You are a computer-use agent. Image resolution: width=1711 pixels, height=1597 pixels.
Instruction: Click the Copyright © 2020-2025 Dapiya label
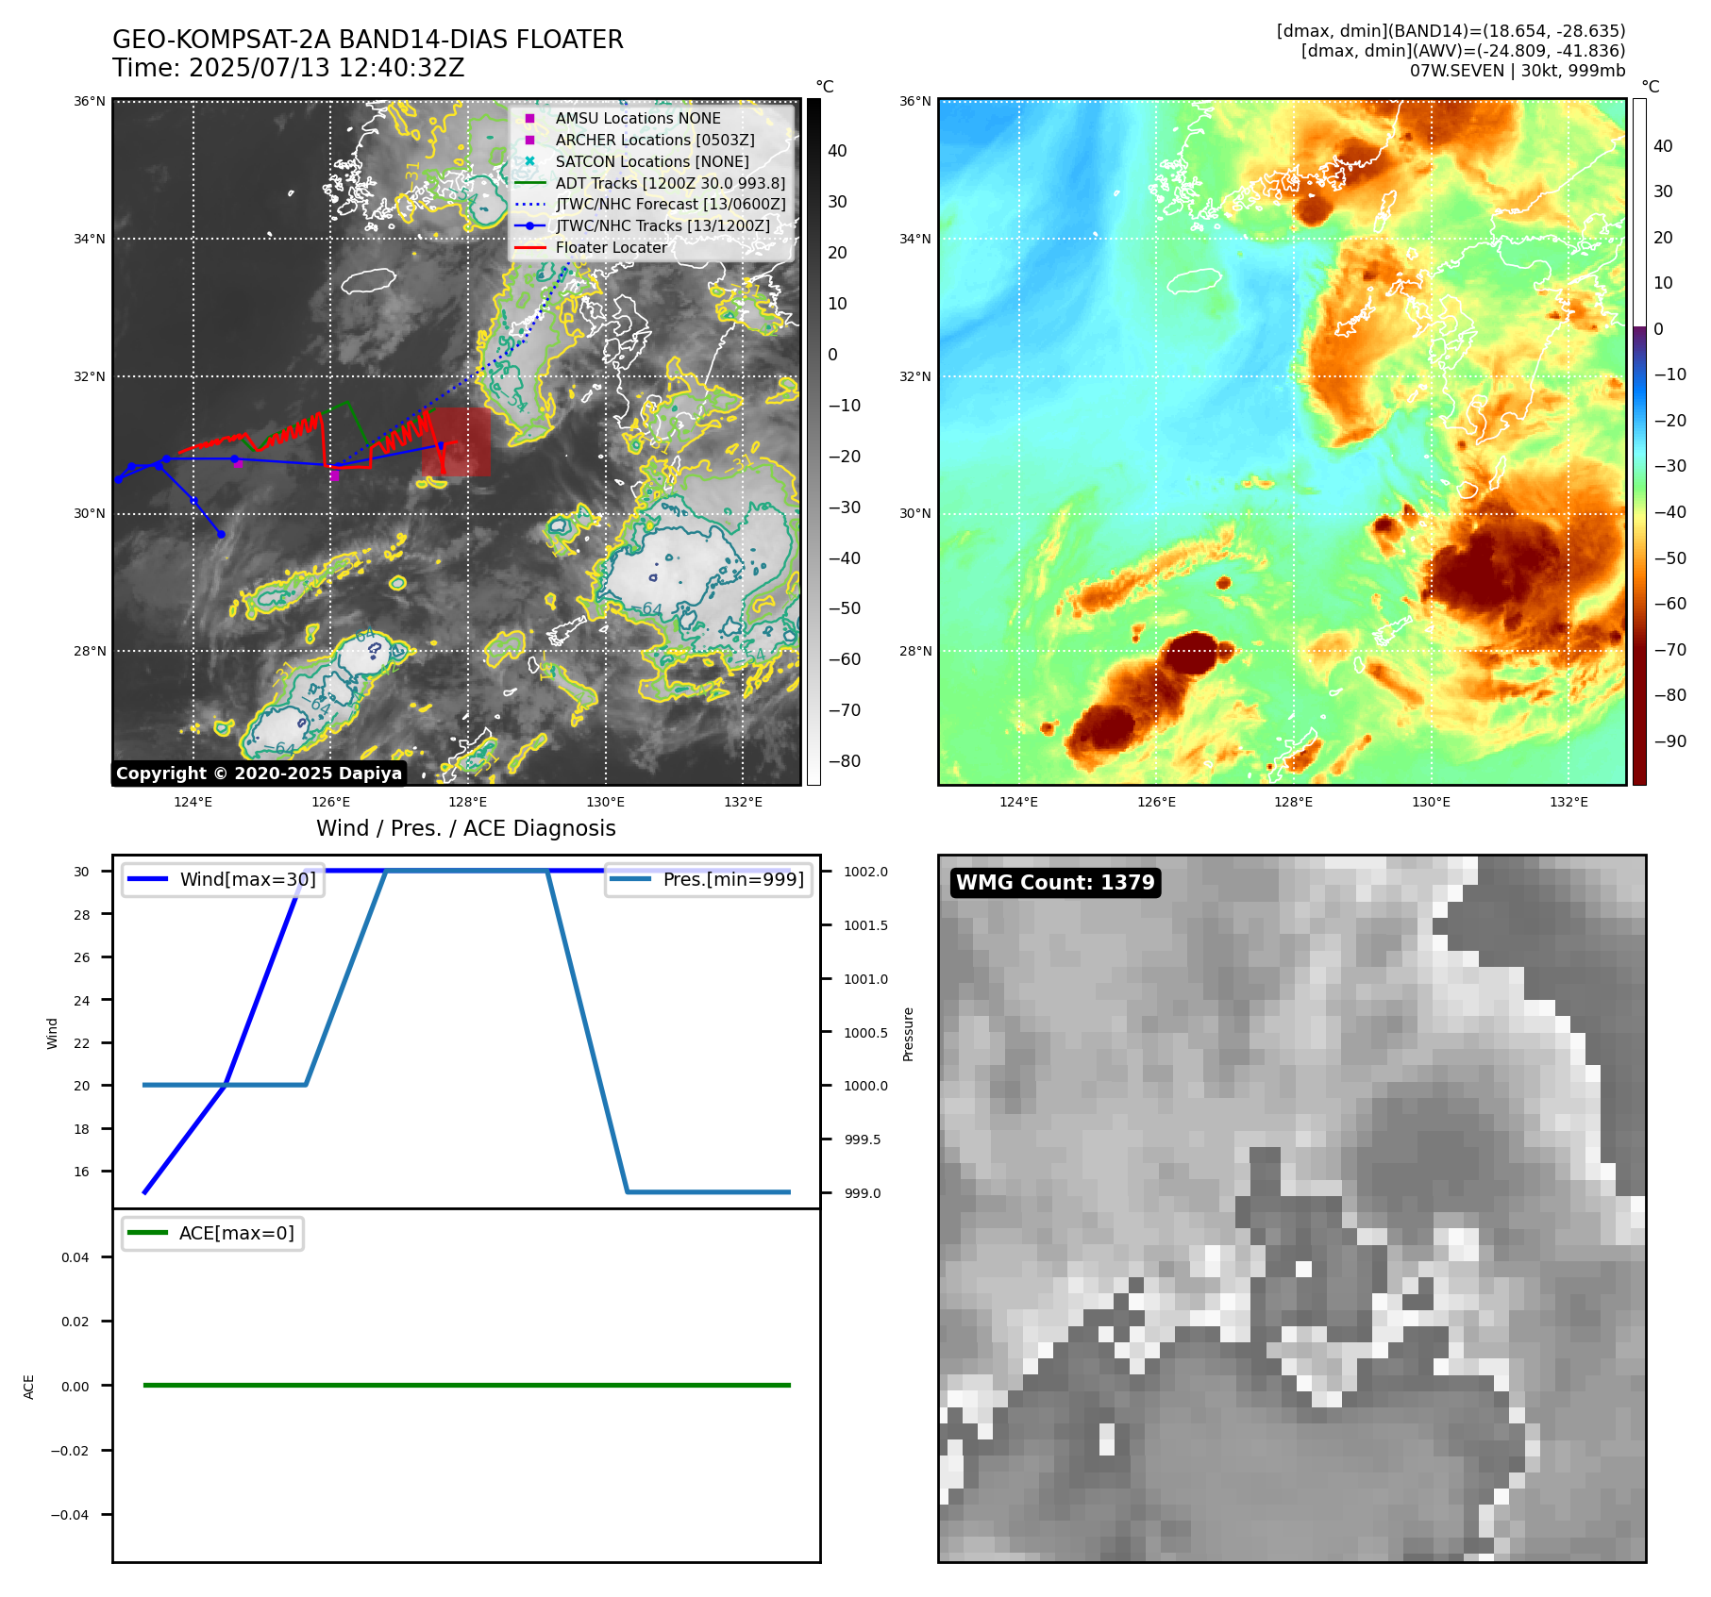259,774
